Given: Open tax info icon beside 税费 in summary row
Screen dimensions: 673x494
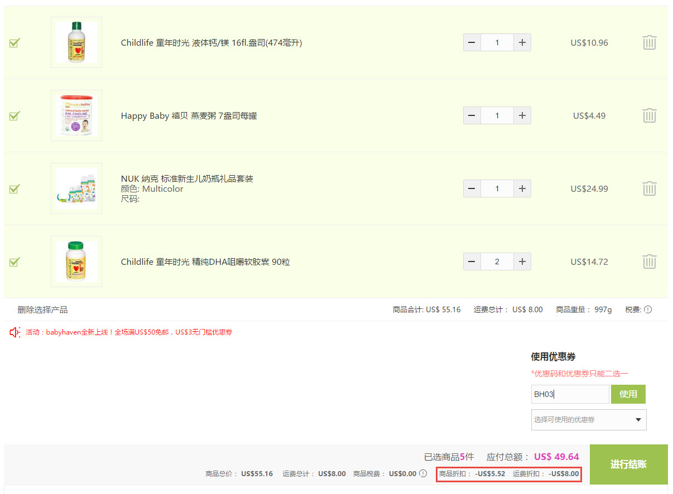Looking at the screenshot, I should point(648,309).
